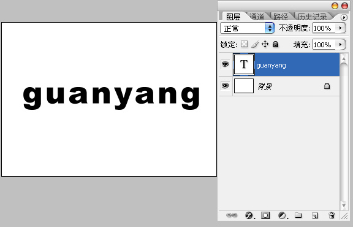Toggle lock transparent pixels
Image resolution: width=353 pixels, height=227 pixels.
(x=245, y=44)
